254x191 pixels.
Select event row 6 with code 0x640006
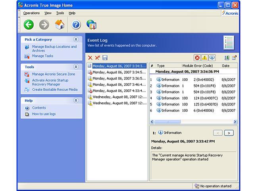point(193,111)
